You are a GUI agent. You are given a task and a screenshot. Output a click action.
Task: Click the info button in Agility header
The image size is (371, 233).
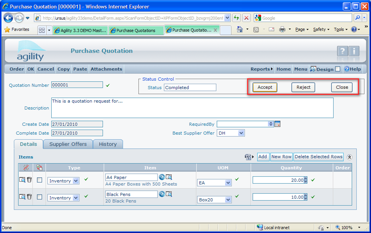(354, 51)
